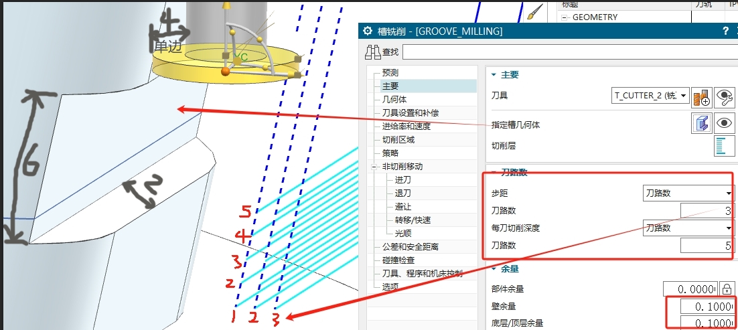Click the specify groove geometry icon
The height and width of the screenshot is (330, 738).
(x=701, y=123)
